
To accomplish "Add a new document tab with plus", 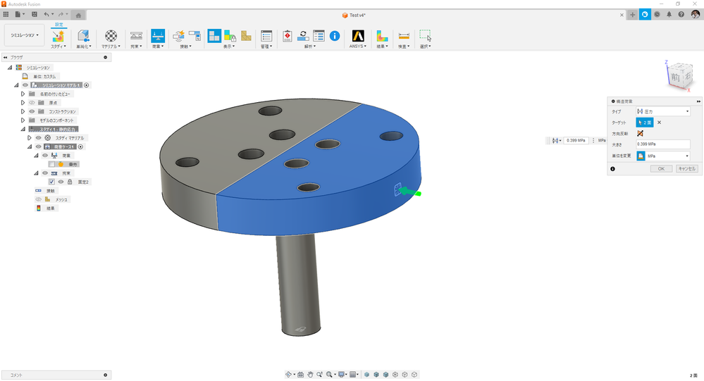I will tap(632, 14).
